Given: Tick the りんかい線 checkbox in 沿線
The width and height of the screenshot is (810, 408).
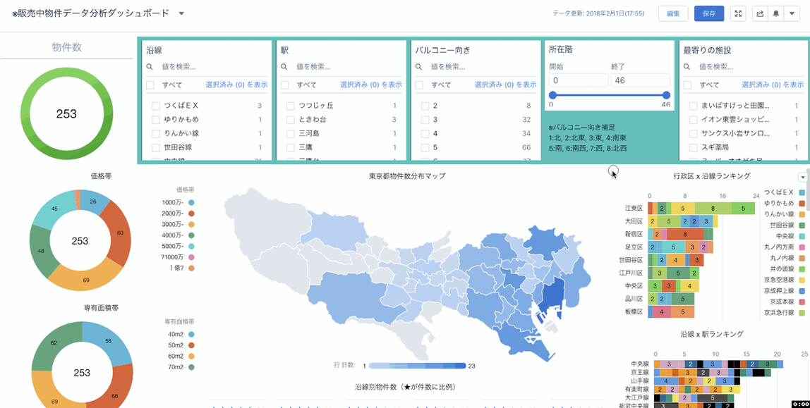Looking at the screenshot, I should tap(156, 134).
